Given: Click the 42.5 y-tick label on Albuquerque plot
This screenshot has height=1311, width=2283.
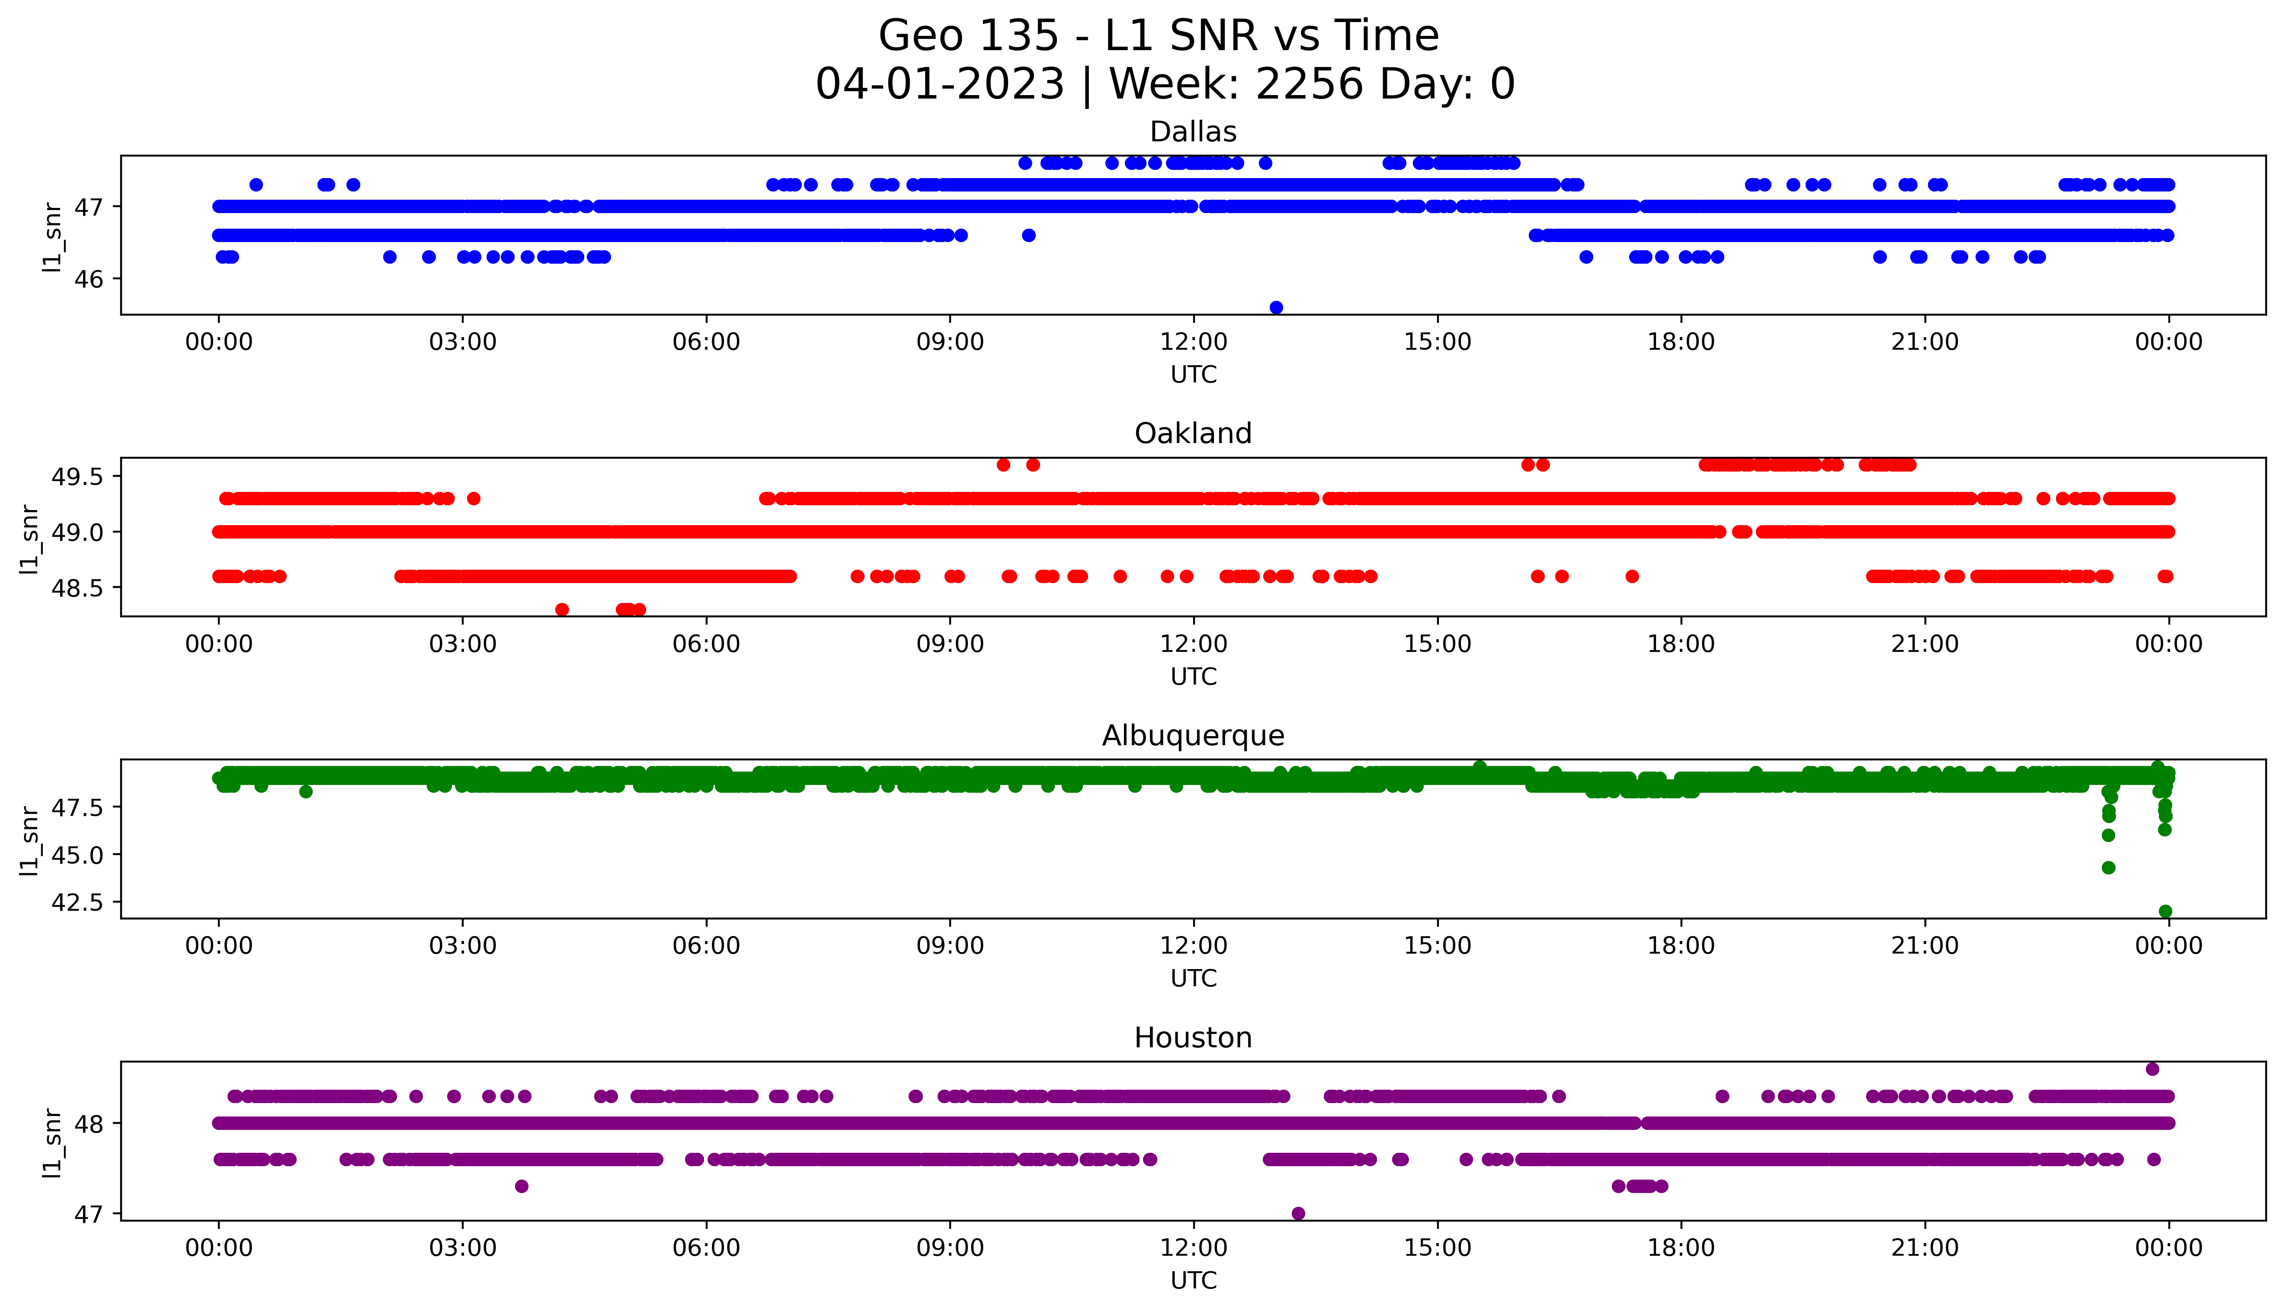Looking at the screenshot, I should pyautogui.click(x=78, y=901).
